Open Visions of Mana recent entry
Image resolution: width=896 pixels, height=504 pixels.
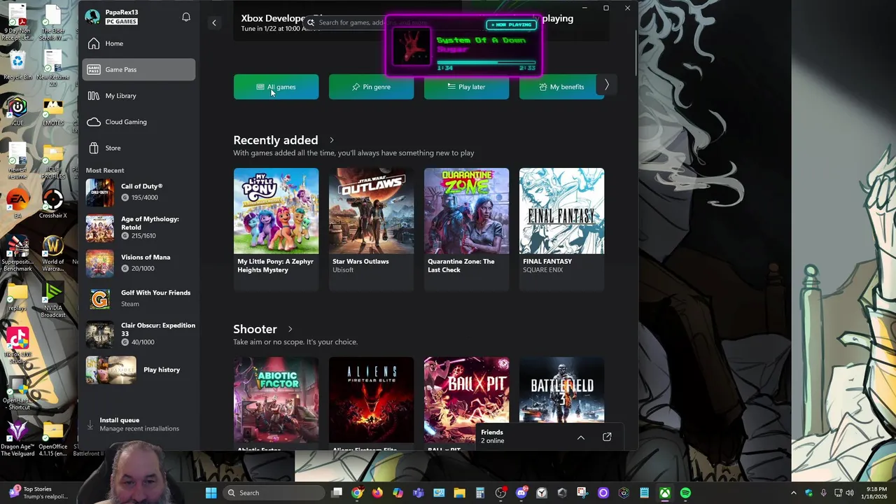[140, 262]
